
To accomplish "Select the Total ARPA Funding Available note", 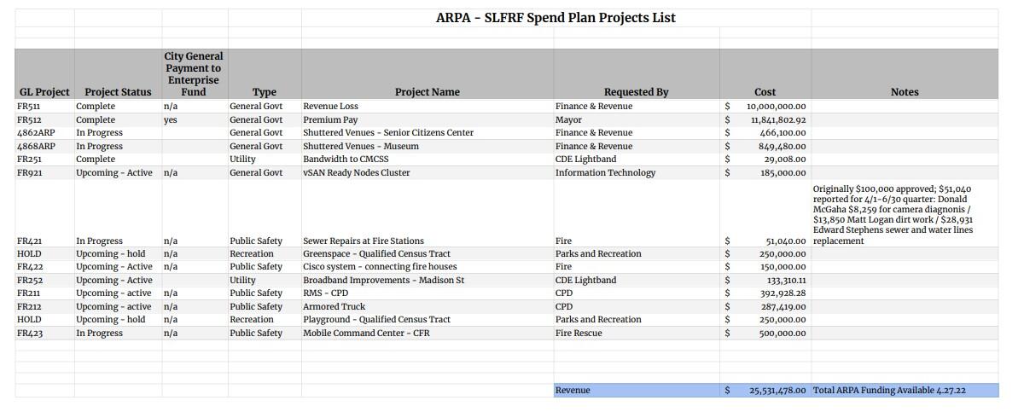I will point(889,391).
